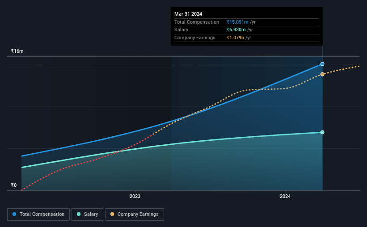Click the ₹15.091m total compensation value
This screenshot has height=227, width=367.
pos(237,22)
